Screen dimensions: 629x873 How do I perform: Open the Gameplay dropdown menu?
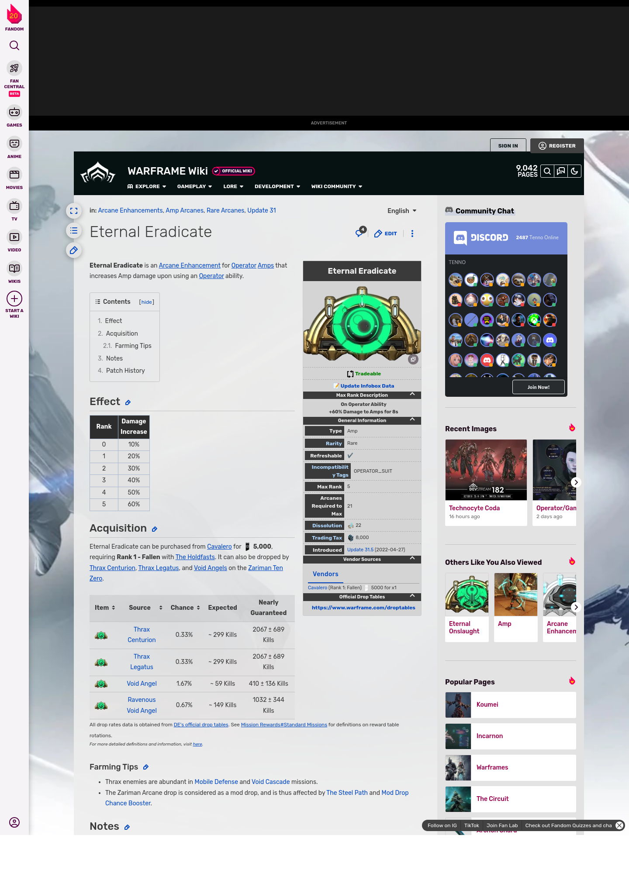point(194,186)
